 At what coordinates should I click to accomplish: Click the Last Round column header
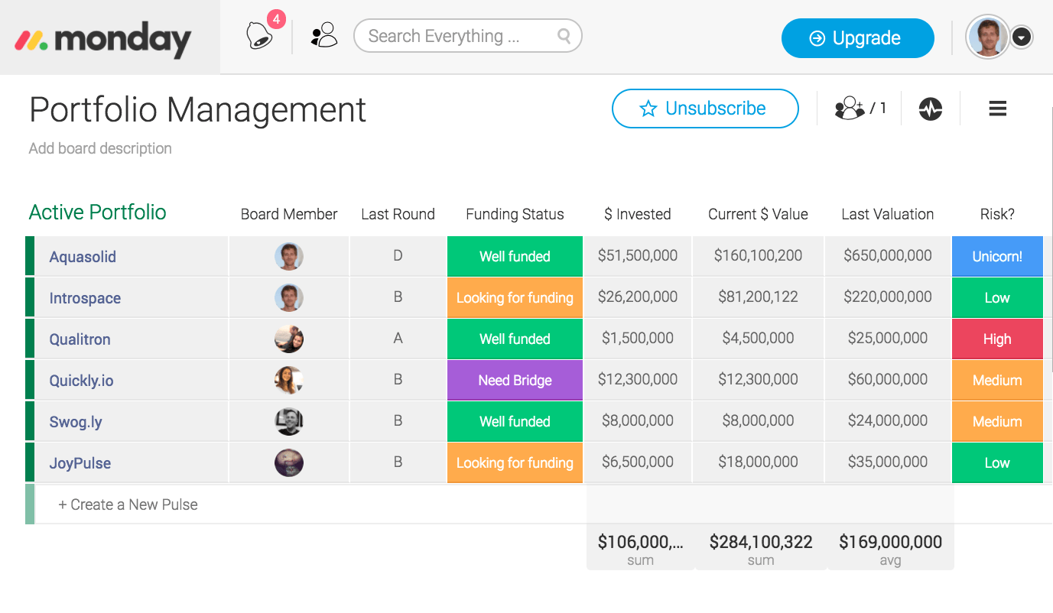click(x=398, y=214)
